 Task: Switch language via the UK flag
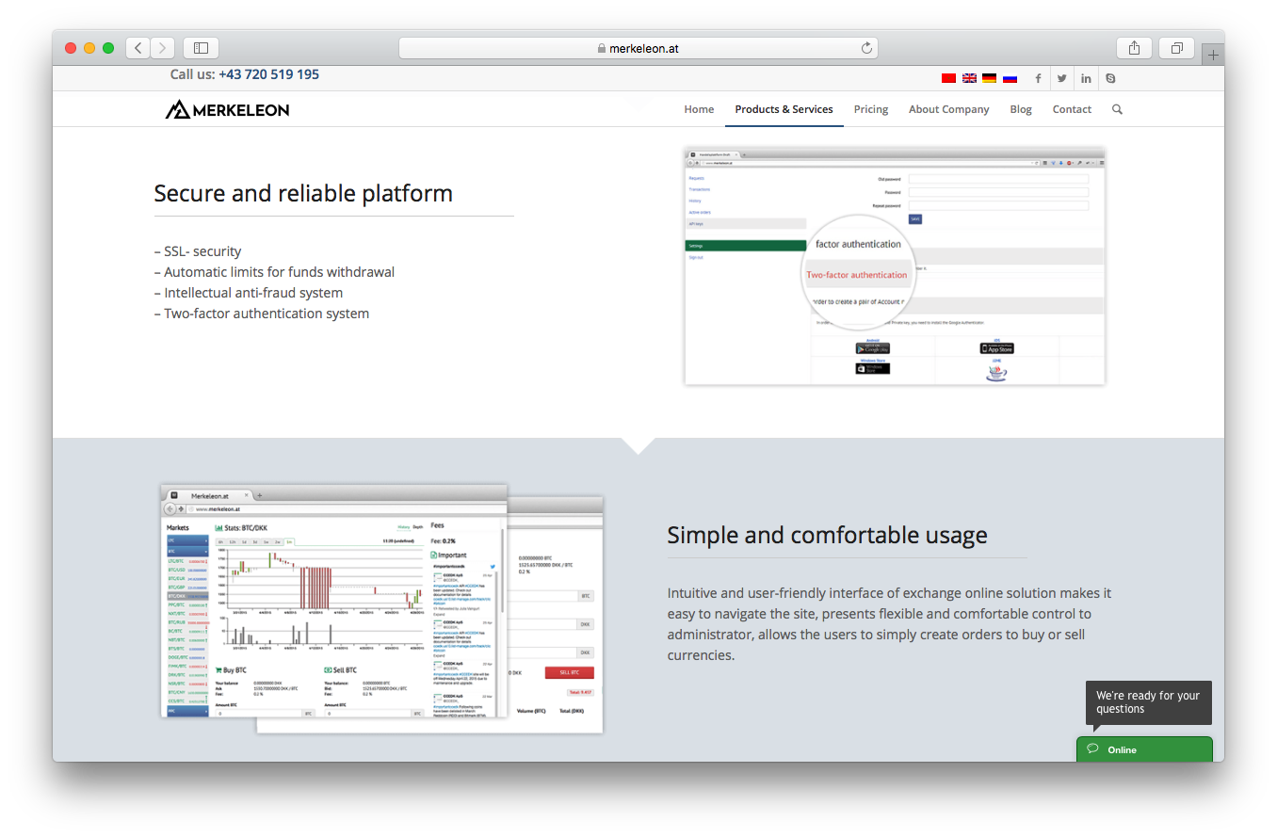[x=969, y=78]
